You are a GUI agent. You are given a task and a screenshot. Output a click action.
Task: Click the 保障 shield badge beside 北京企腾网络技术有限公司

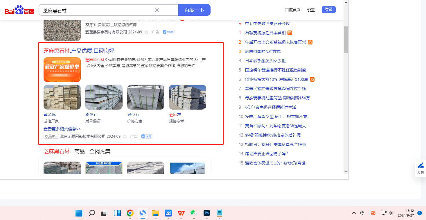[147, 136]
